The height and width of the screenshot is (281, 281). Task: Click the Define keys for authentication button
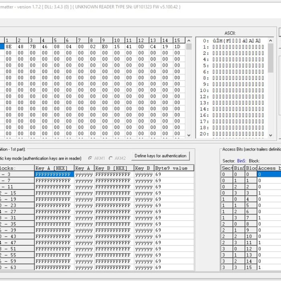161,156
